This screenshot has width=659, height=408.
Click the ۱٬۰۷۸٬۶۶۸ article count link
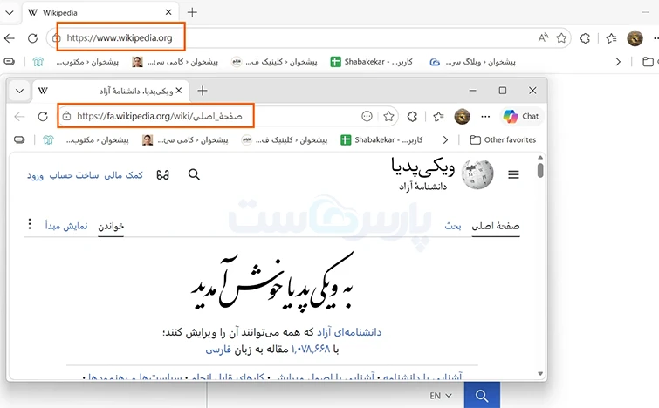(311, 350)
